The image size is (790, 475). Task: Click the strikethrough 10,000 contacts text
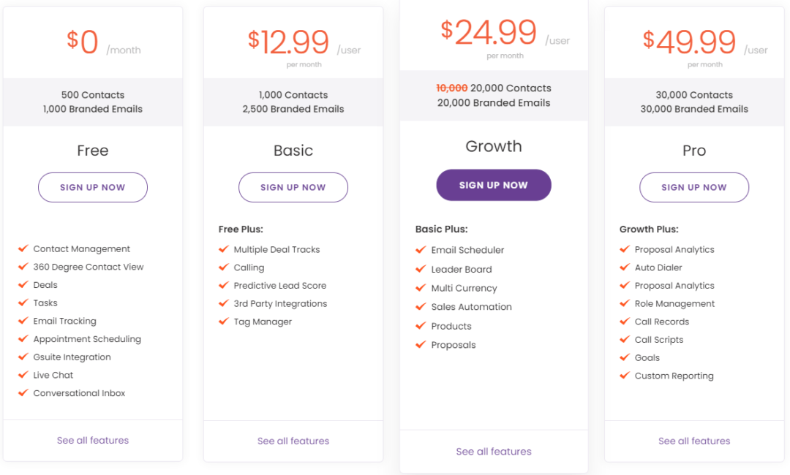tap(451, 88)
